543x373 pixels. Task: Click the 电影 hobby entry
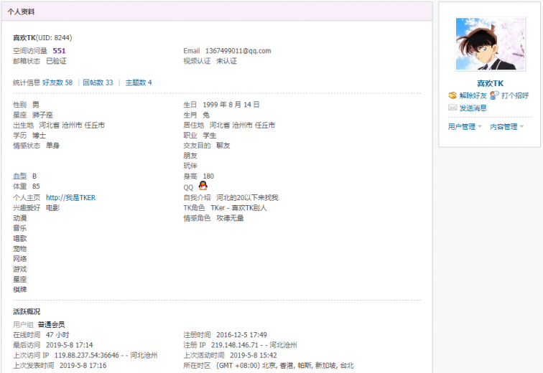(x=52, y=208)
